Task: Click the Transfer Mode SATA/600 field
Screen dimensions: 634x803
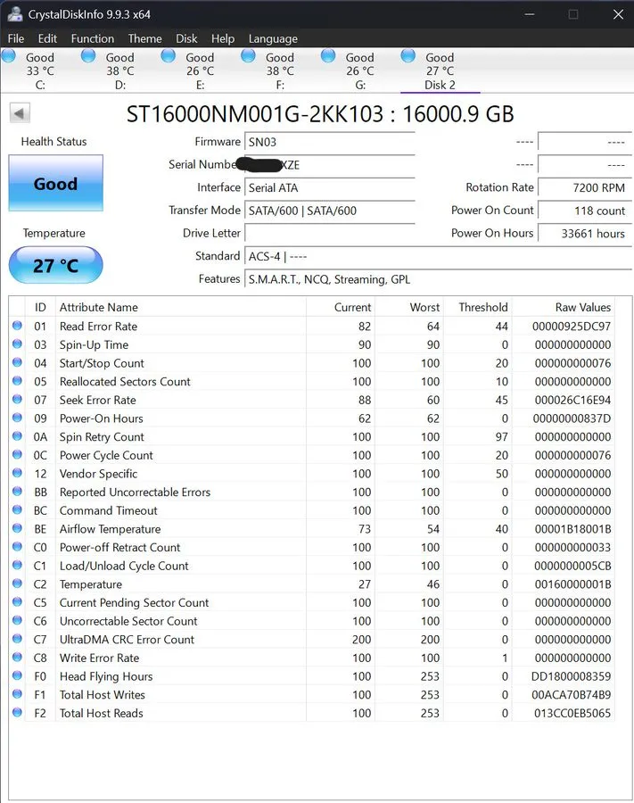Action: [x=330, y=211]
